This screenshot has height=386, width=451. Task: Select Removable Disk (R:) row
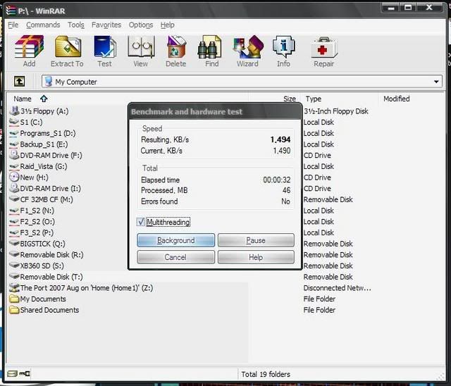coord(51,255)
